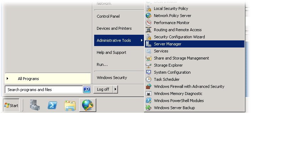Open Server Manager from the taskbar
Screen dimensions: 291x163
tap(35, 105)
